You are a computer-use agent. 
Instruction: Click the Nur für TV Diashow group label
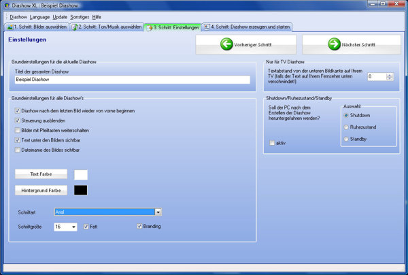point(285,62)
